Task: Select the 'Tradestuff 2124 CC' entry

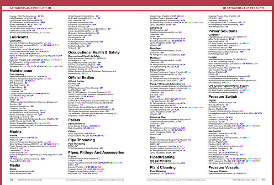Action: [20, 161]
